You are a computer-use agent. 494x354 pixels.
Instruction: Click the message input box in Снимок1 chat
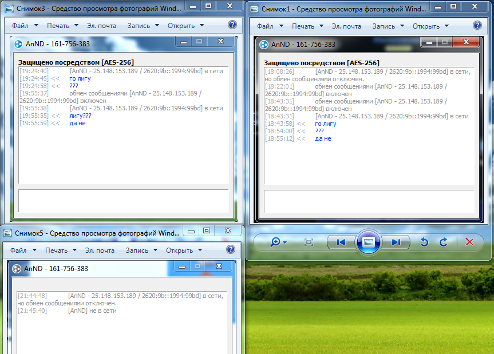click(369, 201)
